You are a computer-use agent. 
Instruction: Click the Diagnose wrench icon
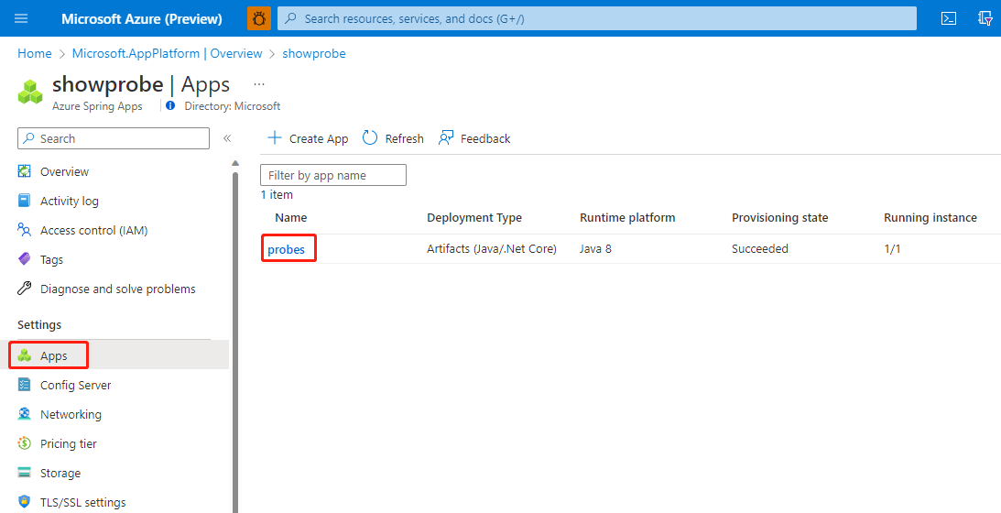(x=24, y=289)
